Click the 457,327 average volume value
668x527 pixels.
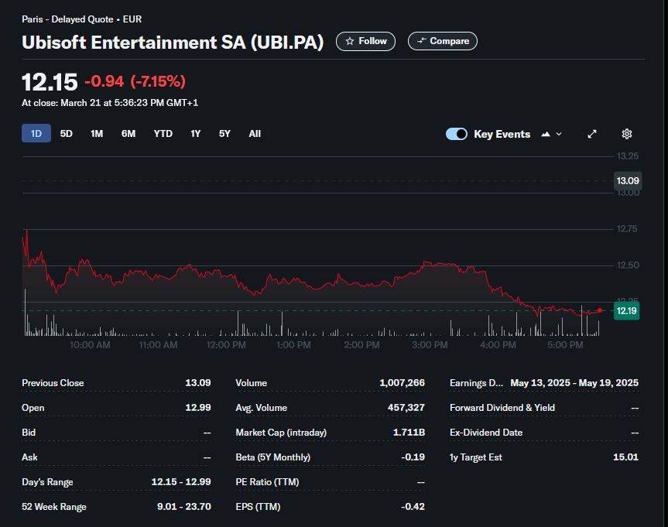pos(406,408)
